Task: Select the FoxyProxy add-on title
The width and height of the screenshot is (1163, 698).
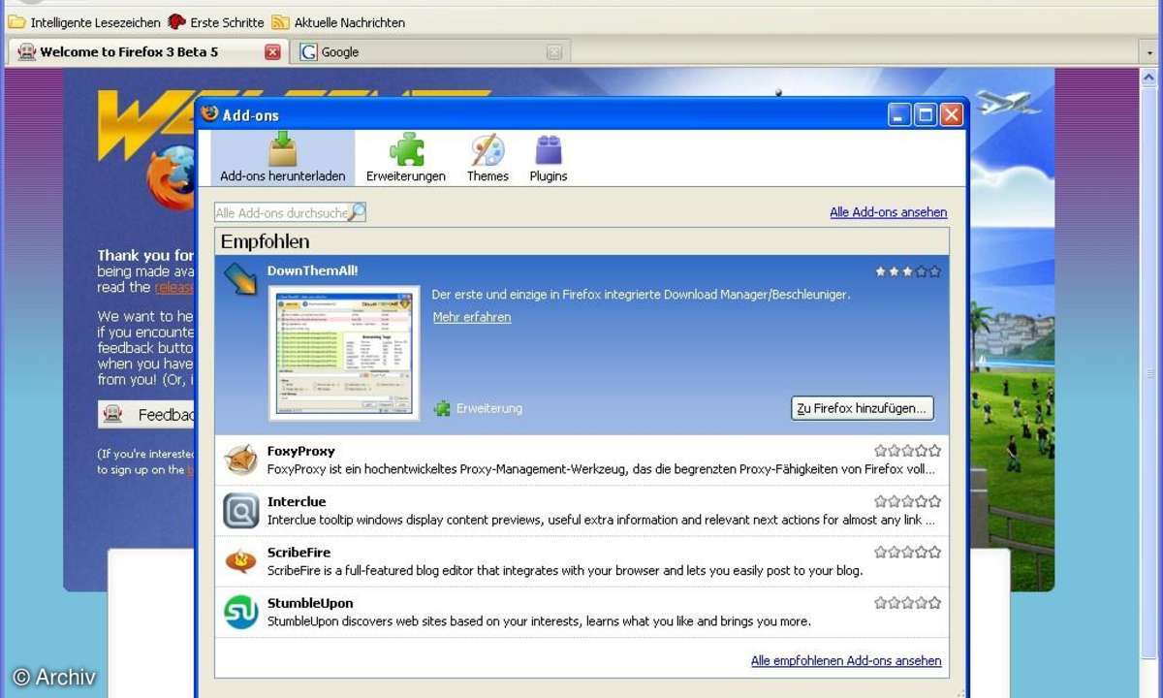Action: click(x=300, y=451)
